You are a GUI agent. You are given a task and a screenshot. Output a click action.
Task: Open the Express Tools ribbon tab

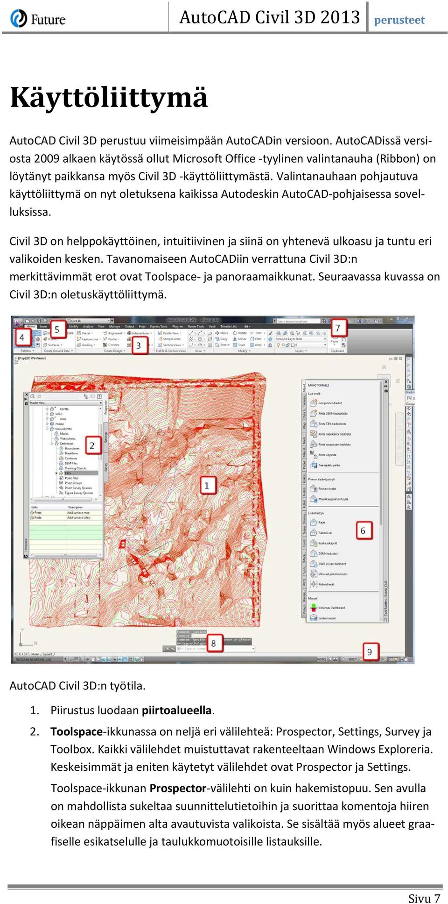(159, 327)
